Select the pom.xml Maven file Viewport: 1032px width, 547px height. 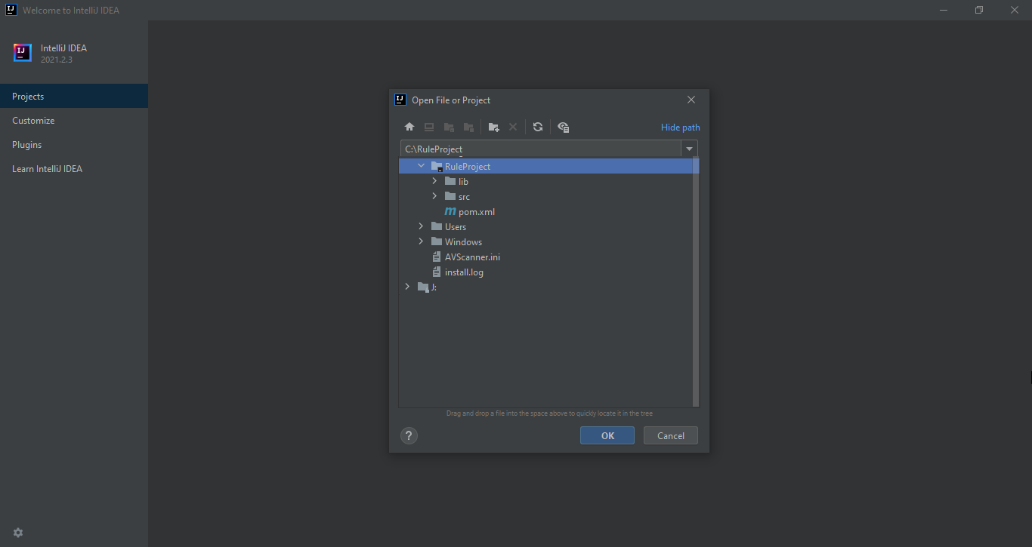pyautogui.click(x=476, y=212)
